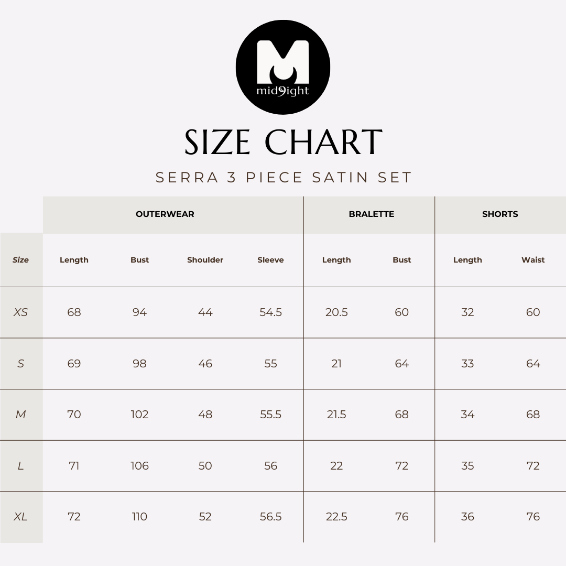Select the Serra 3 Piece Satin Set subtitle
This screenshot has width=566, height=566.
click(x=284, y=177)
